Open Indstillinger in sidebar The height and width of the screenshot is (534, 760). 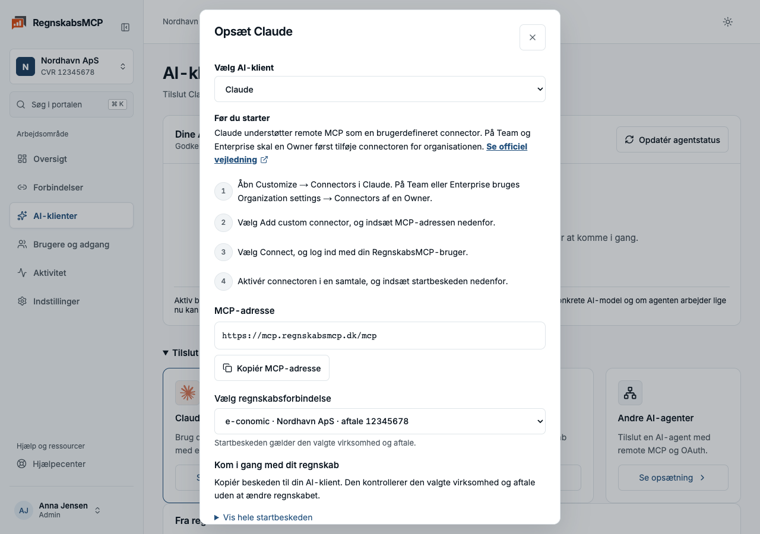(x=71, y=301)
